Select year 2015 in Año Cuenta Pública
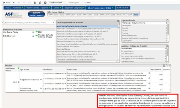The width and height of the screenshot is (180, 108). [136, 15]
